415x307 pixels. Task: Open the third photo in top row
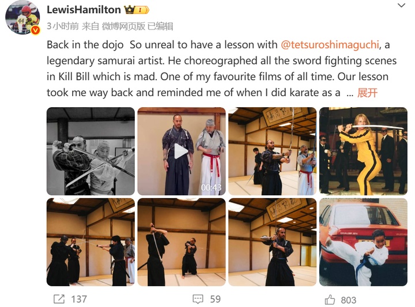tap(272, 151)
